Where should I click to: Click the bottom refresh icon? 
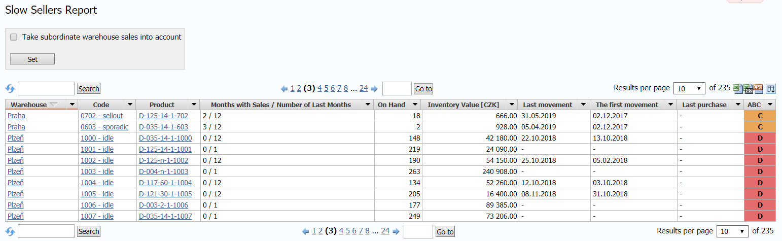point(10,231)
